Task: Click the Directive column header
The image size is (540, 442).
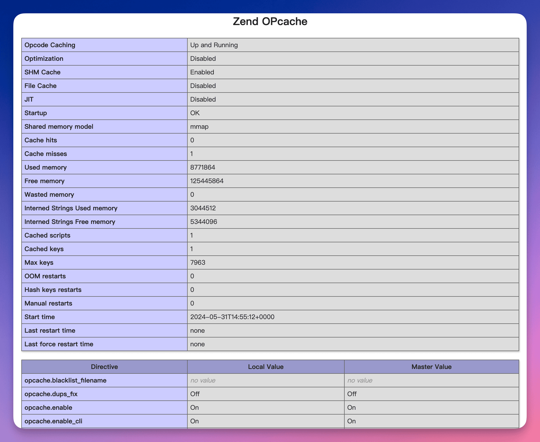Action: tap(104, 367)
